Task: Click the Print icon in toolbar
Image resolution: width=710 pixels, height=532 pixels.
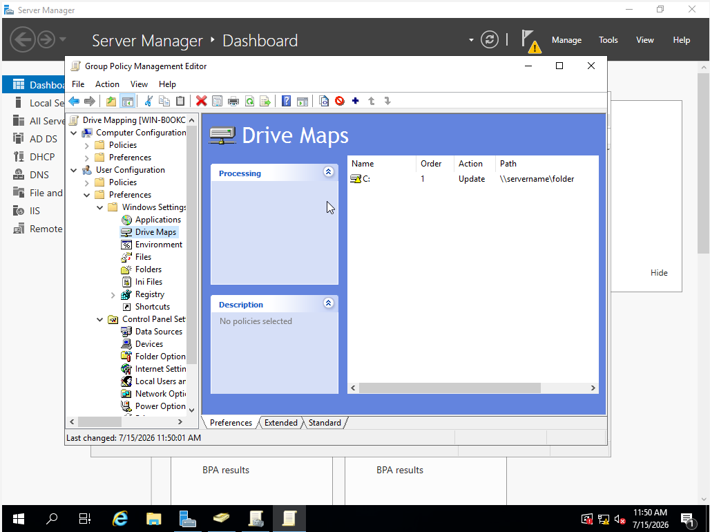Action: (233, 101)
